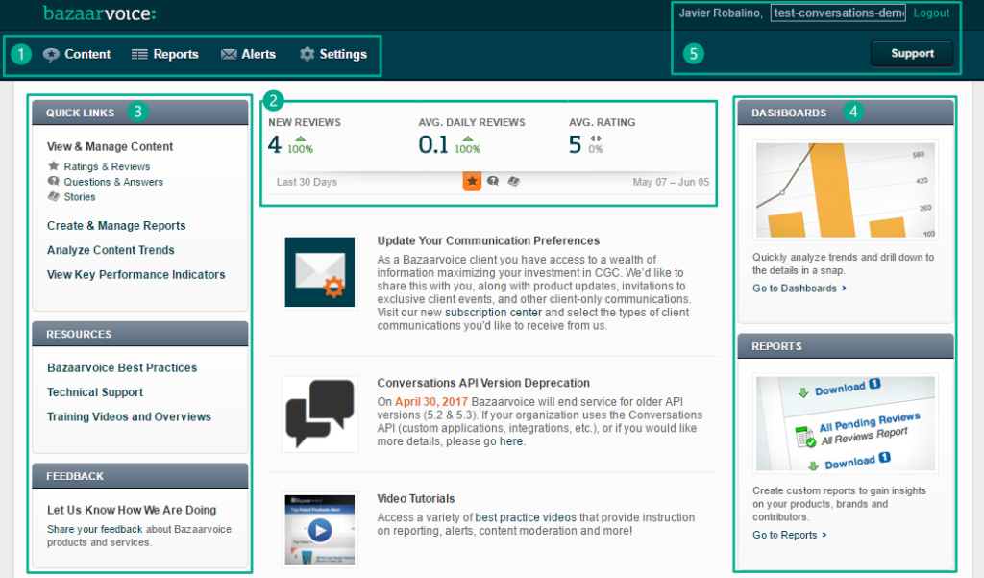Click the gear icon next to Settings
Screen dimensions: 984x578
tap(307, 54)
